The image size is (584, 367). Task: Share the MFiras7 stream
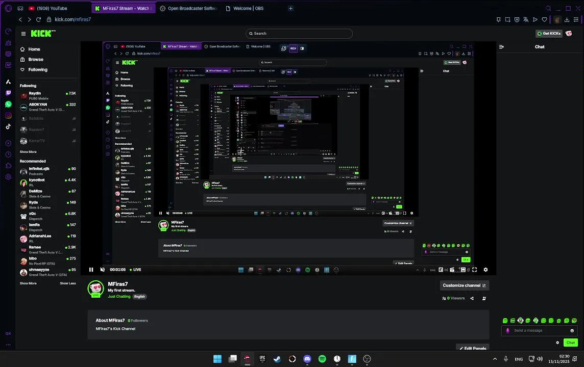click(x=472, y=298)
